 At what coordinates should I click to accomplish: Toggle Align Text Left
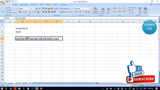(43, 12)
